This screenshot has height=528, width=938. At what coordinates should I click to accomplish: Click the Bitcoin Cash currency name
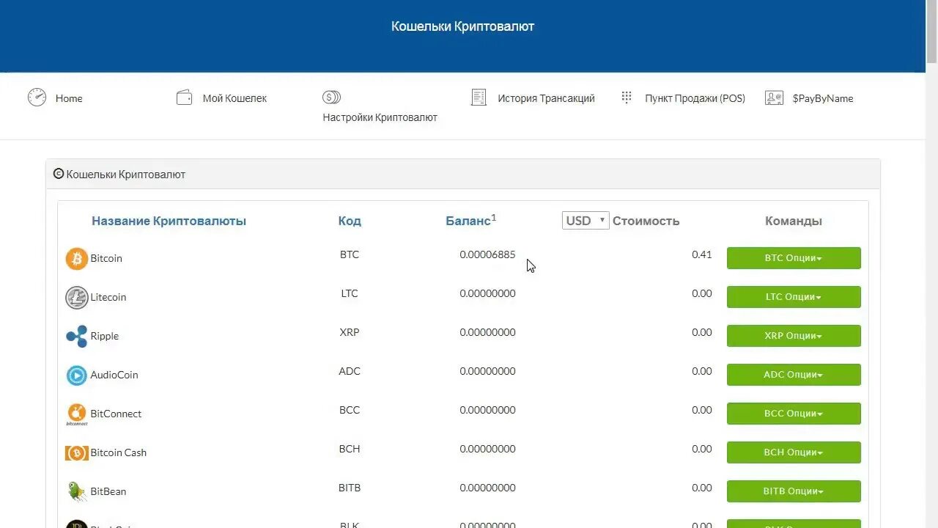click(x=119, y=452)
